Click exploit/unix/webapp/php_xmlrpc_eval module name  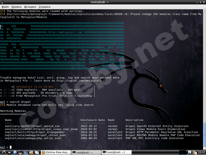pyautogui.click(x=33, y=138)
